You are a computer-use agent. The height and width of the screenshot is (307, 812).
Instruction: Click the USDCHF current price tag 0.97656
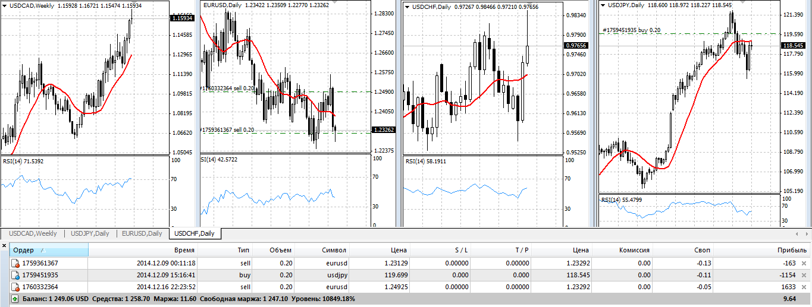576,45
